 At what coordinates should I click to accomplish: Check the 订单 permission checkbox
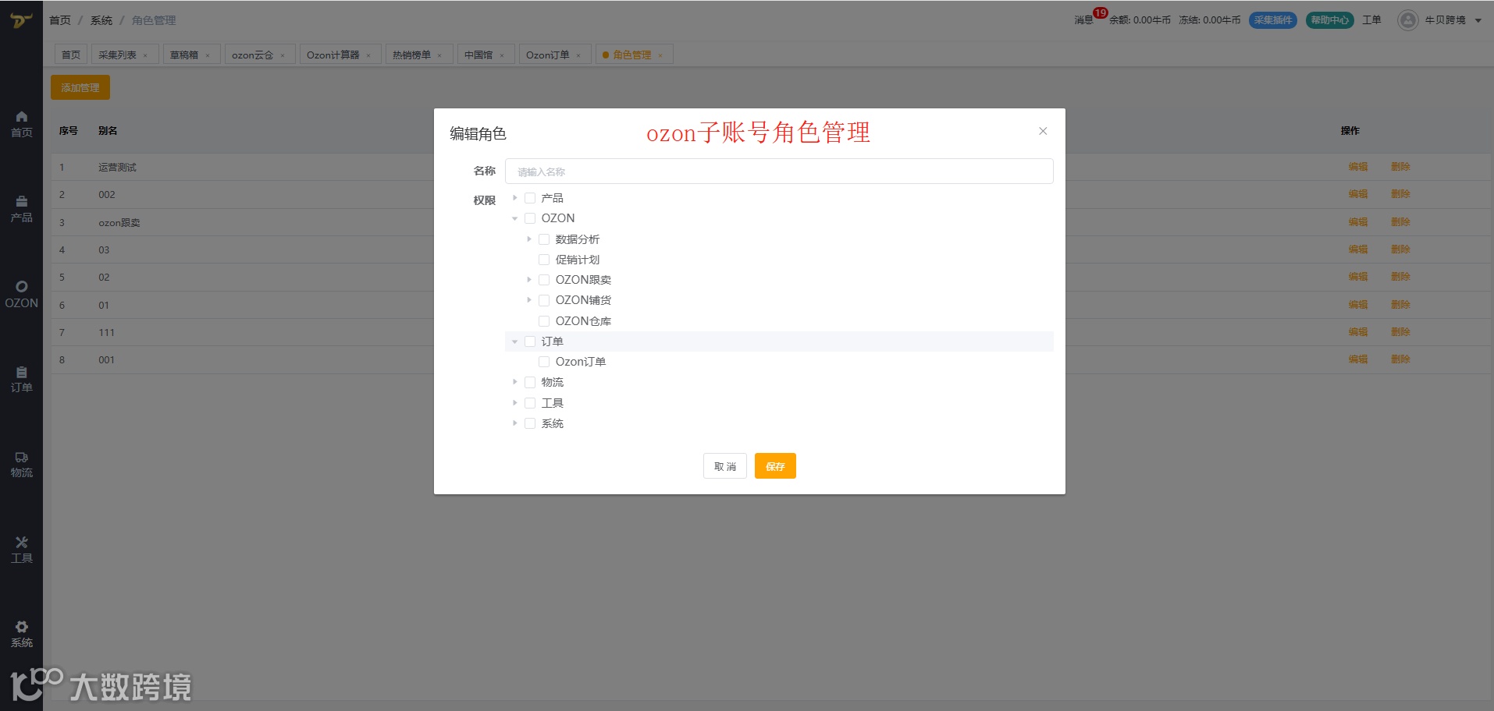click(x=530, y=341)
